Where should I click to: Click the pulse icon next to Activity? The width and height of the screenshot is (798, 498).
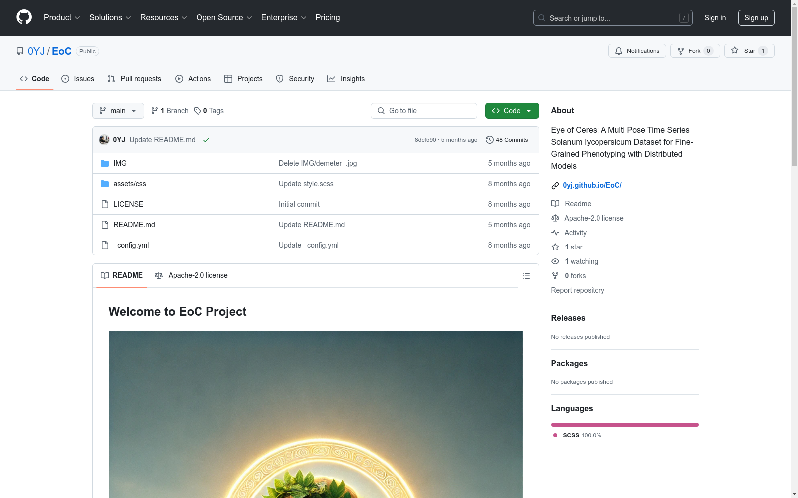click(555, 233)
